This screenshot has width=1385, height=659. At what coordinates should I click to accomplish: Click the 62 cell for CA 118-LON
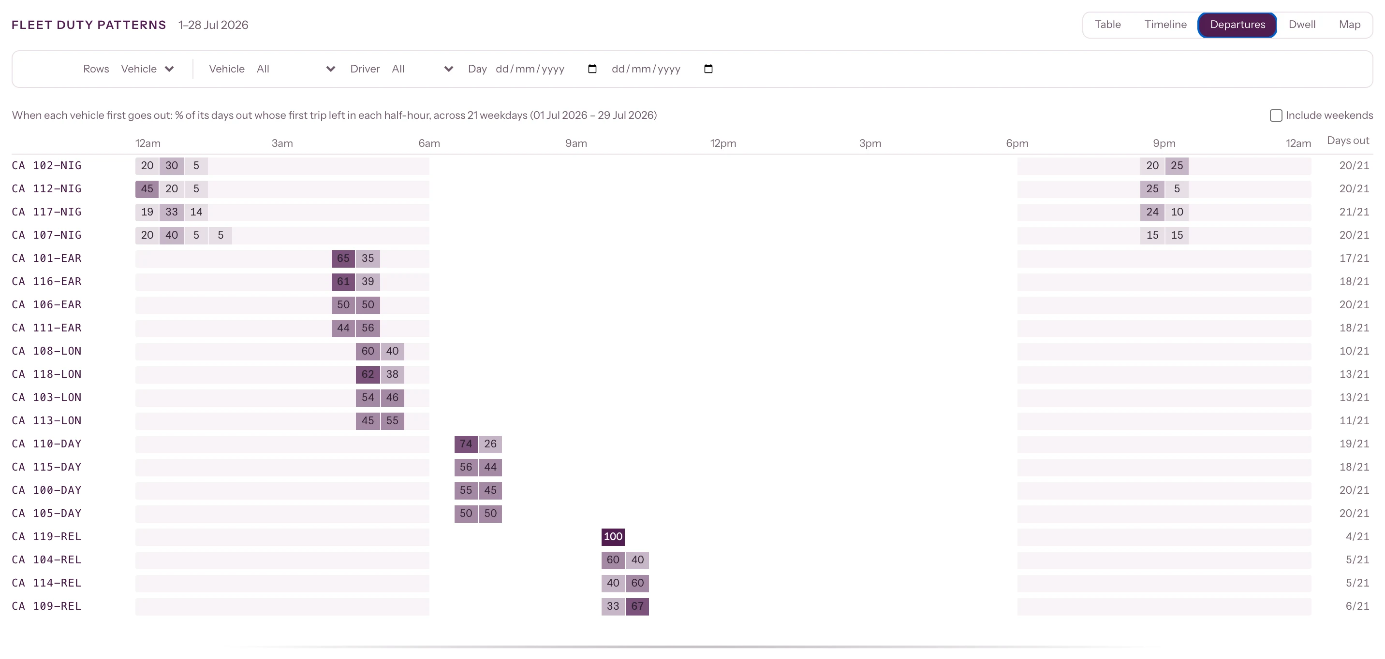(368, 374)
